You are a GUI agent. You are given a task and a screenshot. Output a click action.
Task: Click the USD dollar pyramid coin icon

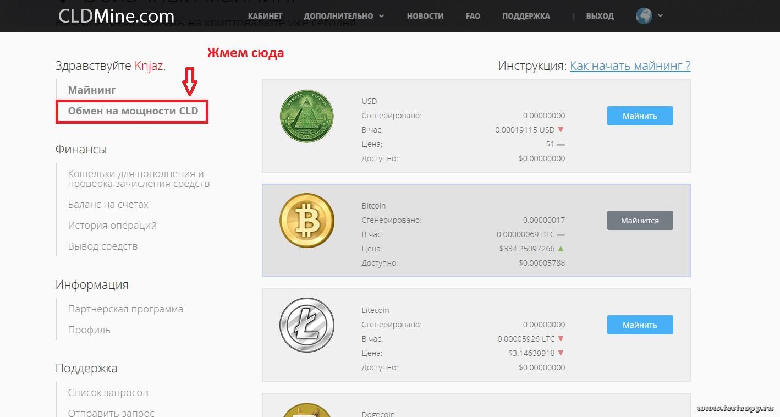click(x=306, y=116)
